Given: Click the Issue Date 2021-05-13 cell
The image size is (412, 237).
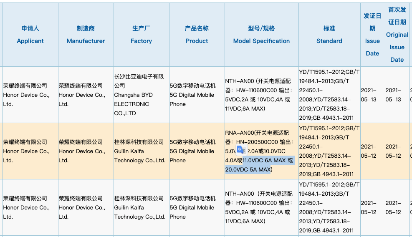Looking at the screenshot, I should pyautogui.click(x=372, y=95).
